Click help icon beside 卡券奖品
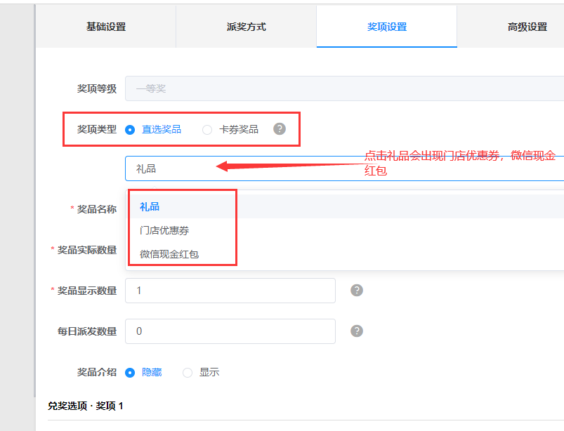 point(280,129)
